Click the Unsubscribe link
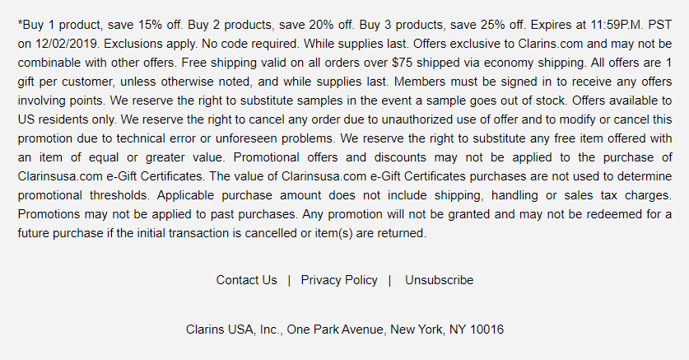The width and height of the screenshot is (689, 360). click(x=439, y=280)
